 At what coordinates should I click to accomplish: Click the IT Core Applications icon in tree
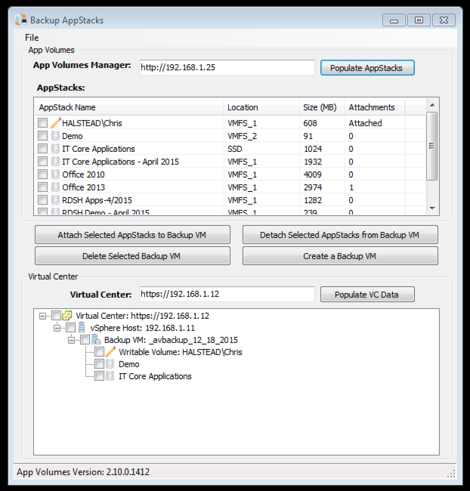coord(110,376)
